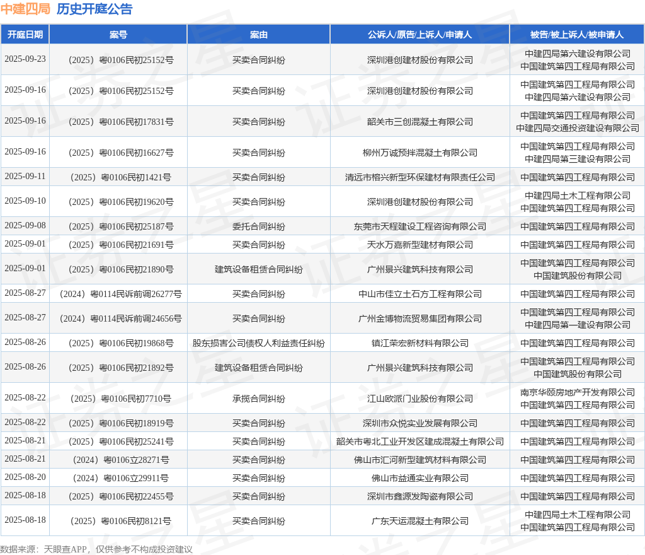Click plaintiff 镇江荣宏新材料有限公司

tap(420, 343)
